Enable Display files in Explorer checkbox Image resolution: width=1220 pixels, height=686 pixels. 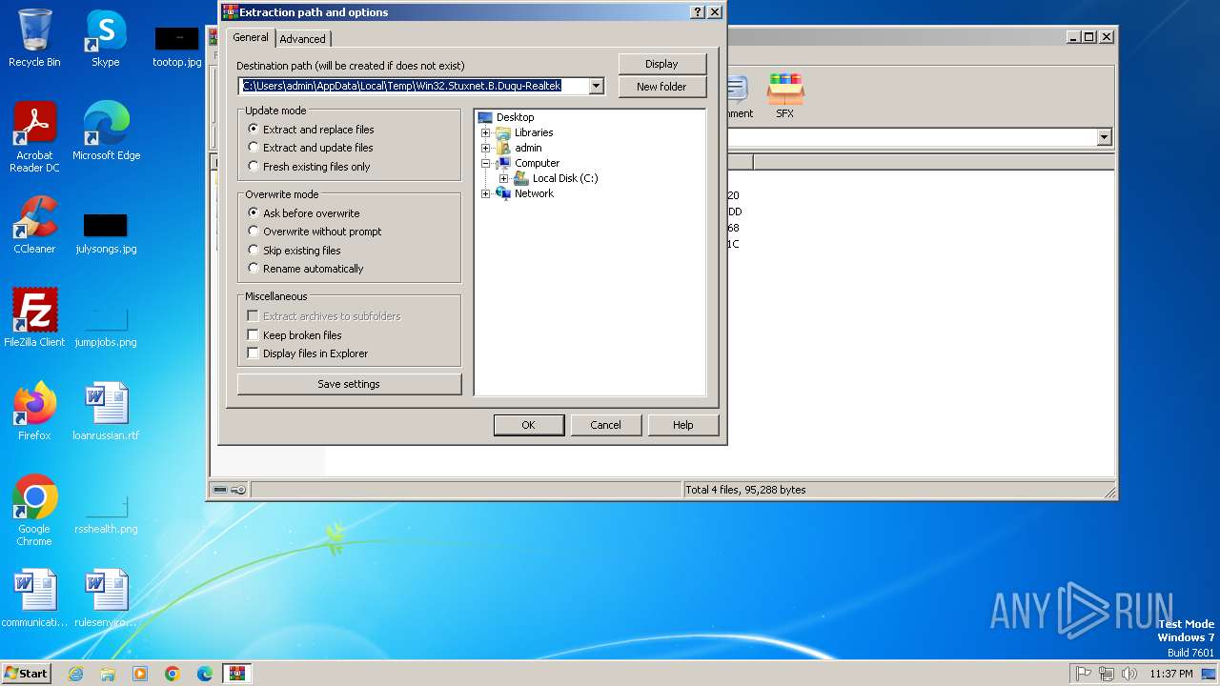click(x=308, y=353)
